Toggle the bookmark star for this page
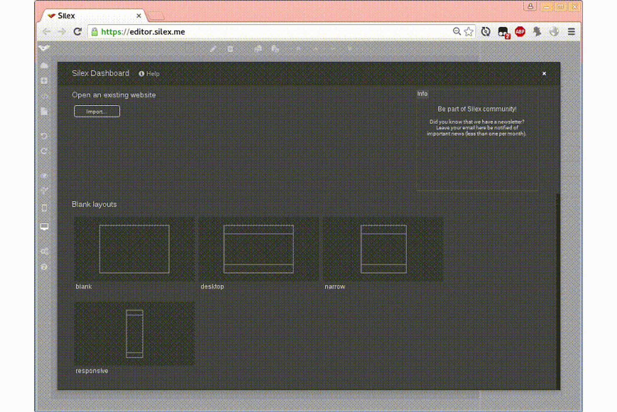This screenshot has height=412, width=617. (468, 31)
